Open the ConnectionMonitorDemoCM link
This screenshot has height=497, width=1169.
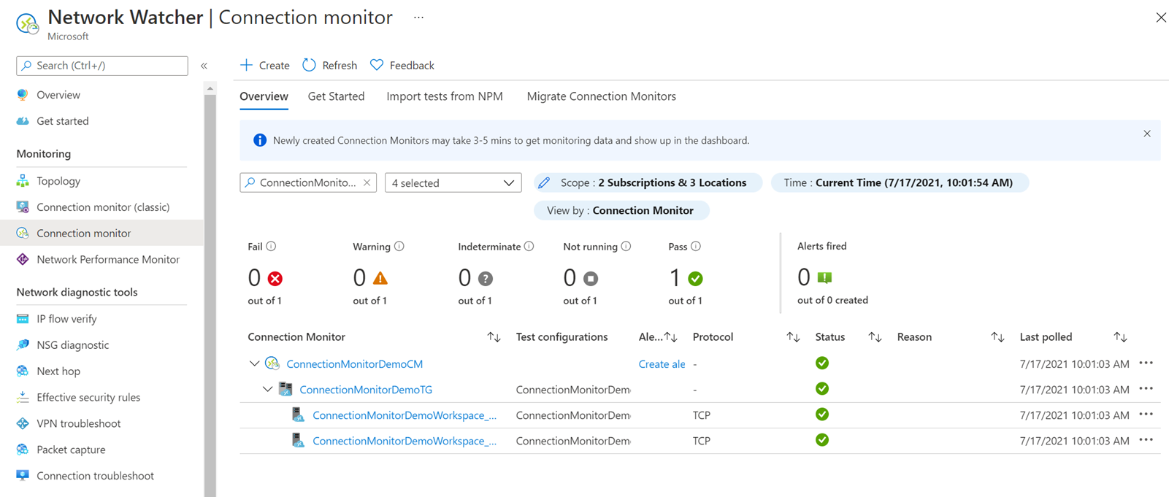[354, 363]
